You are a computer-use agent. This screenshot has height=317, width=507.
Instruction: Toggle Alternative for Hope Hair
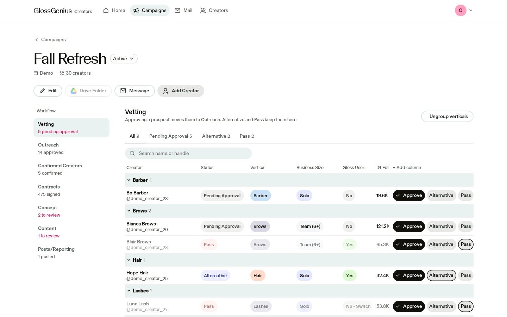click(x=441, y=275)
